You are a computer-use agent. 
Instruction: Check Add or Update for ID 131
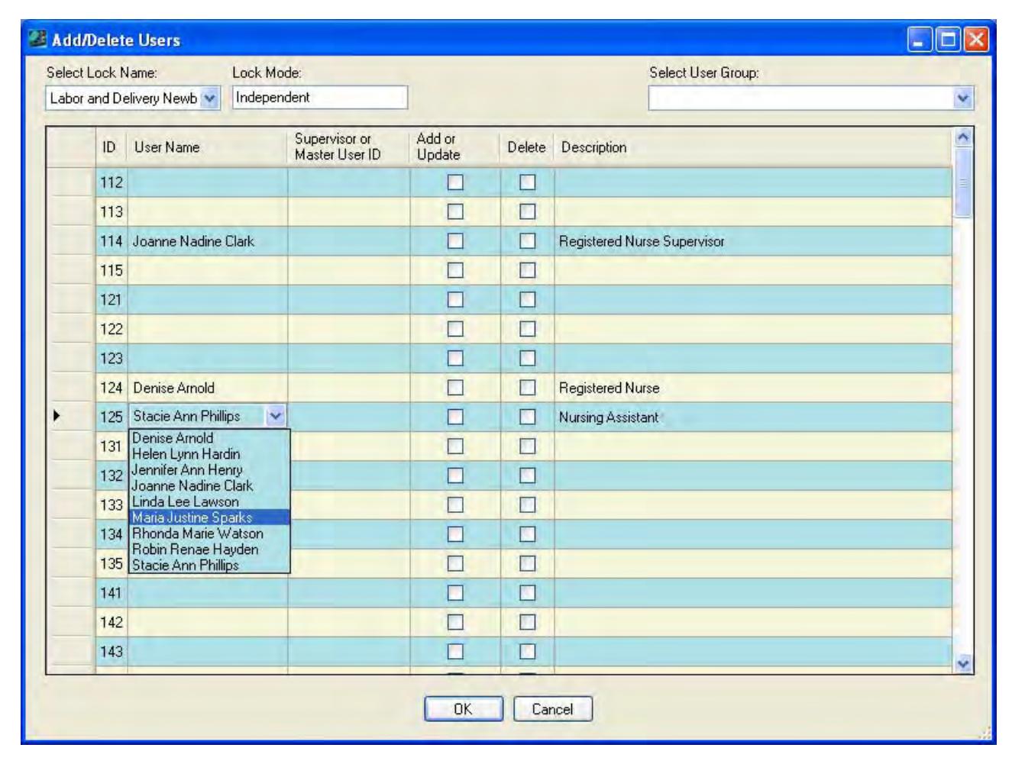tap(455, 446)
